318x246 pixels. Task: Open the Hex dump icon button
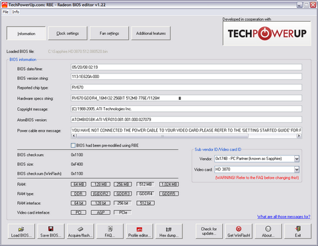point(169,231)
